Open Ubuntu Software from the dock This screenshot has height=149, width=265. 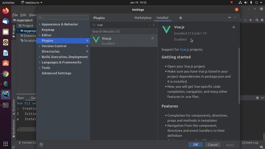coord(5,63)
